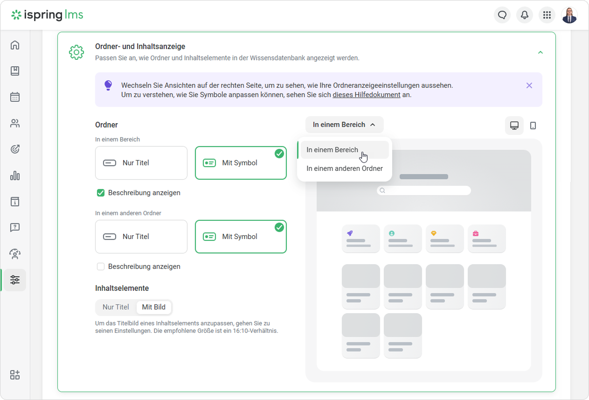Open the book-shaped courses icon in sidebar
The width and height of the screenshot is (589, 400).
point(15,71)
